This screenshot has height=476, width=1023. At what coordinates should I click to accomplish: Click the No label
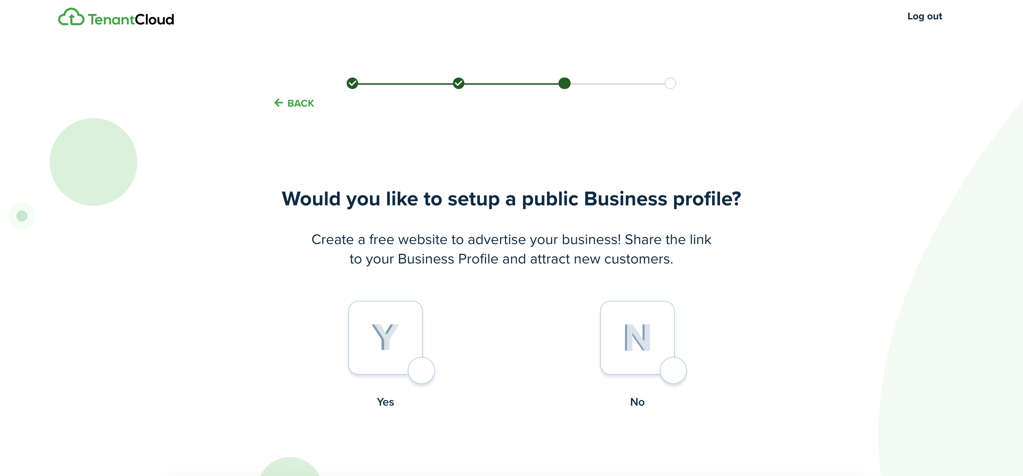click(637, 402)
